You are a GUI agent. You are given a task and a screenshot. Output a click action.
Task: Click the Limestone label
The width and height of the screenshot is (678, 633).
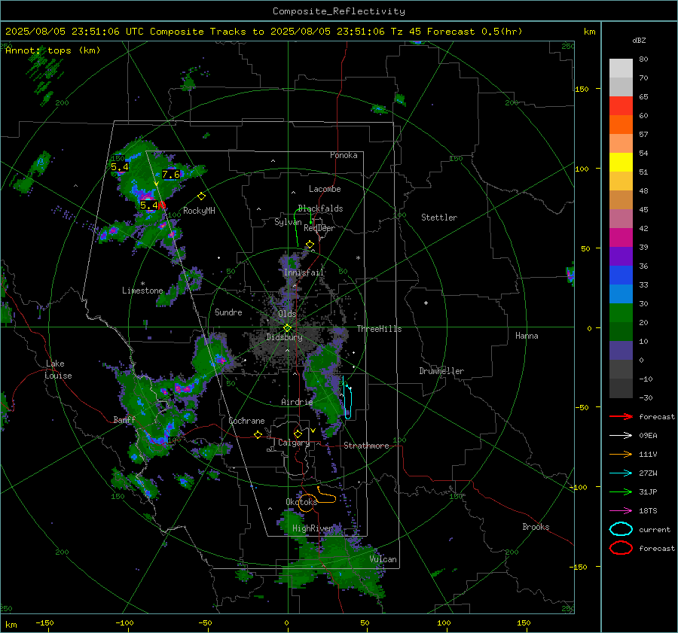coord(142,291)
